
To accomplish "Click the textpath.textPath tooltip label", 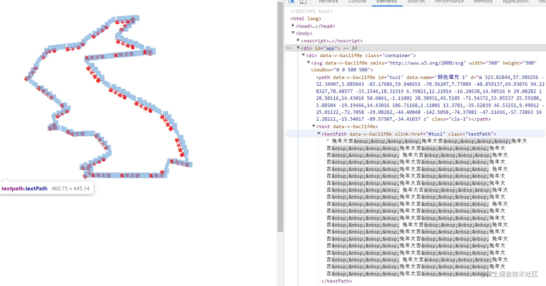I will tap(24, 188).
